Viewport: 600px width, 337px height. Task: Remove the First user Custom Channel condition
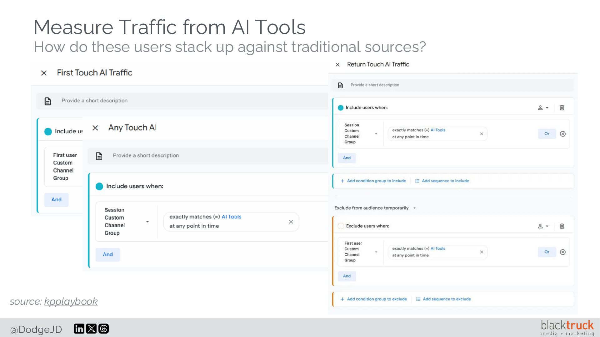(562, 252)
